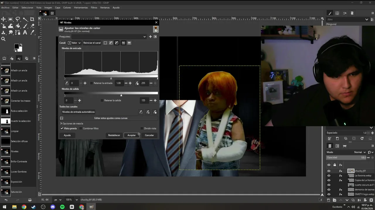Swap foreground and background colors
375x210 pixels.
coord(21,45)
